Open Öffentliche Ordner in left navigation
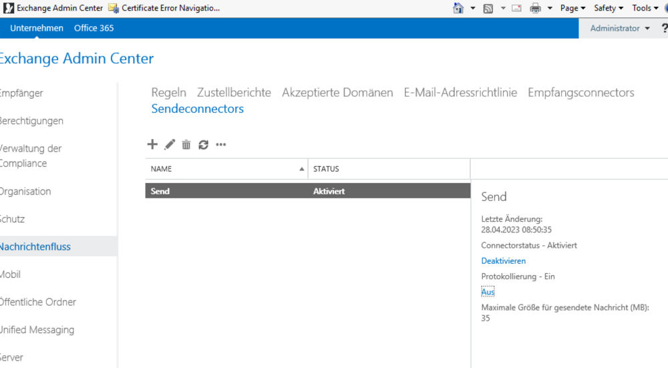668x368 pixels. click(37, 302)
